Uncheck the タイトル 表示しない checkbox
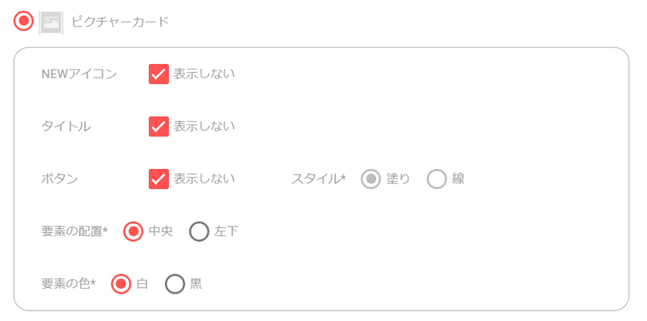The image size is (647, 321). click(159, 126)
